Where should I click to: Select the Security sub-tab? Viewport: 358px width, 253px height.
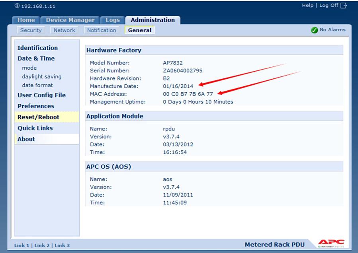click(x=31, y=30)
